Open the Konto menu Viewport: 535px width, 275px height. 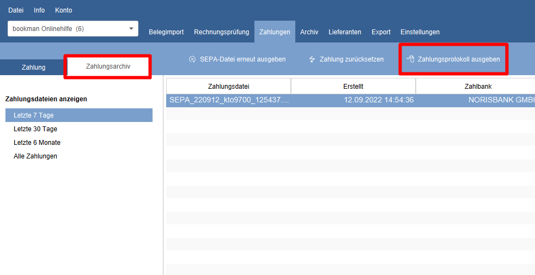(63, 10)
